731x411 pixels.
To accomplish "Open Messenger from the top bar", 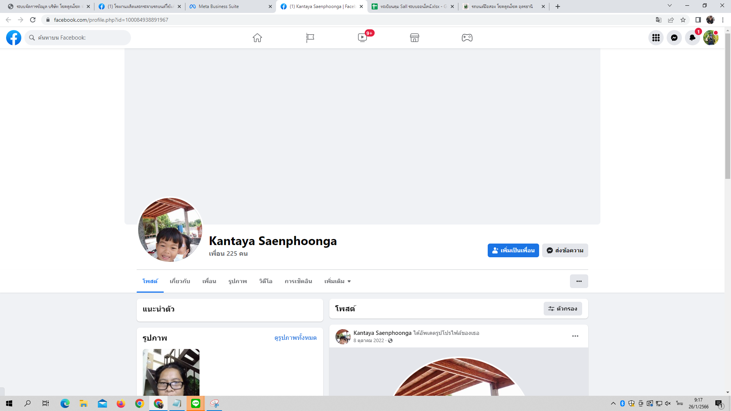I will [x=674, y=38].
